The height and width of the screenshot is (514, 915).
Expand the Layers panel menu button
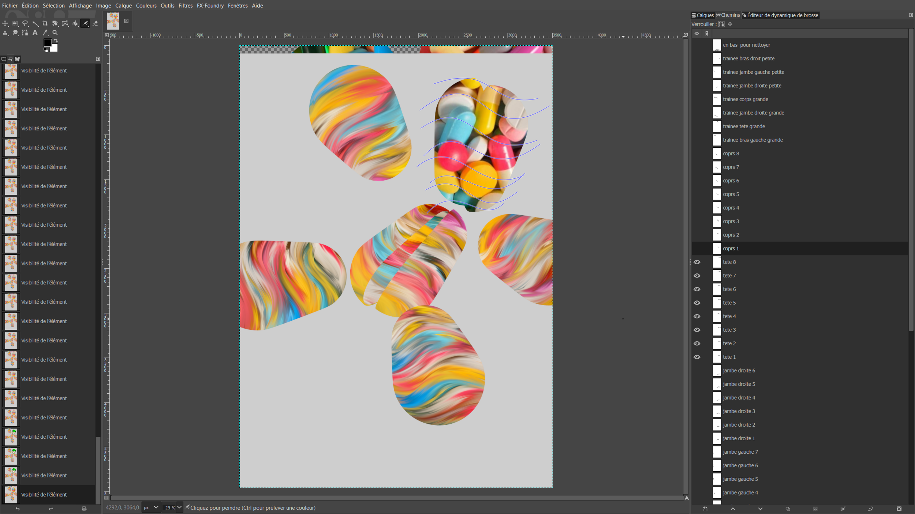(910, 15)
